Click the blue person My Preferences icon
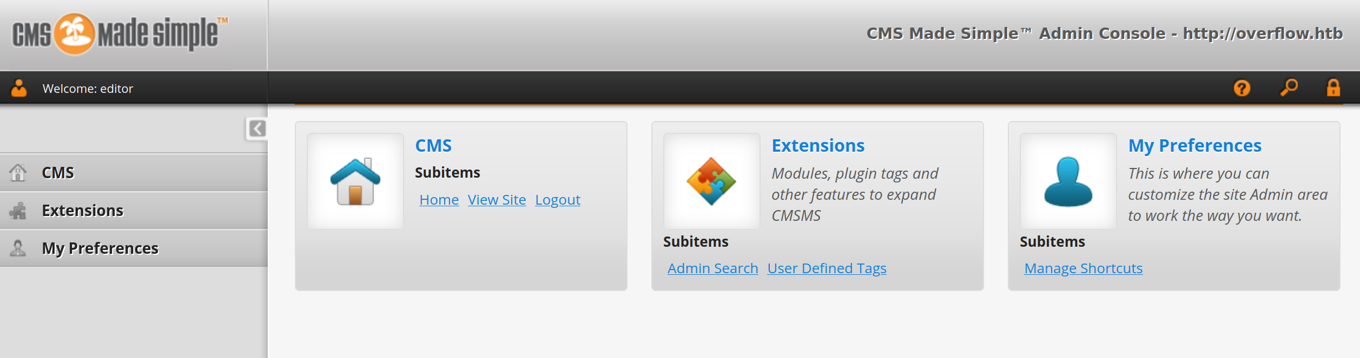 (1068, 181)
